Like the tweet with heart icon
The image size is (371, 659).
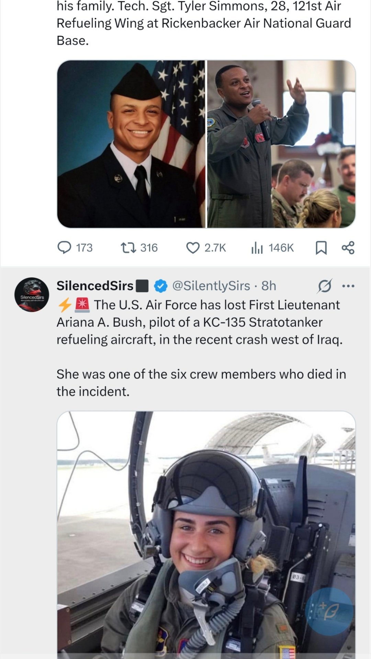click(x=193, y=248)
